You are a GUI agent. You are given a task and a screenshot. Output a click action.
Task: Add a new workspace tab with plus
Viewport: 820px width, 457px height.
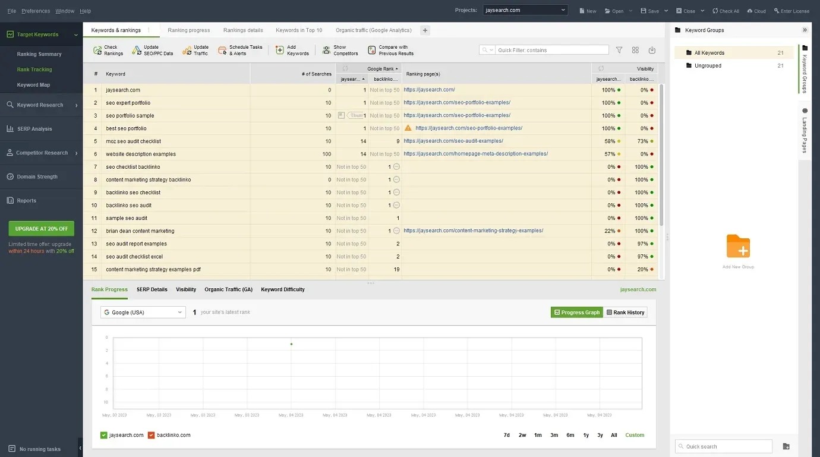tap(425, 30)
